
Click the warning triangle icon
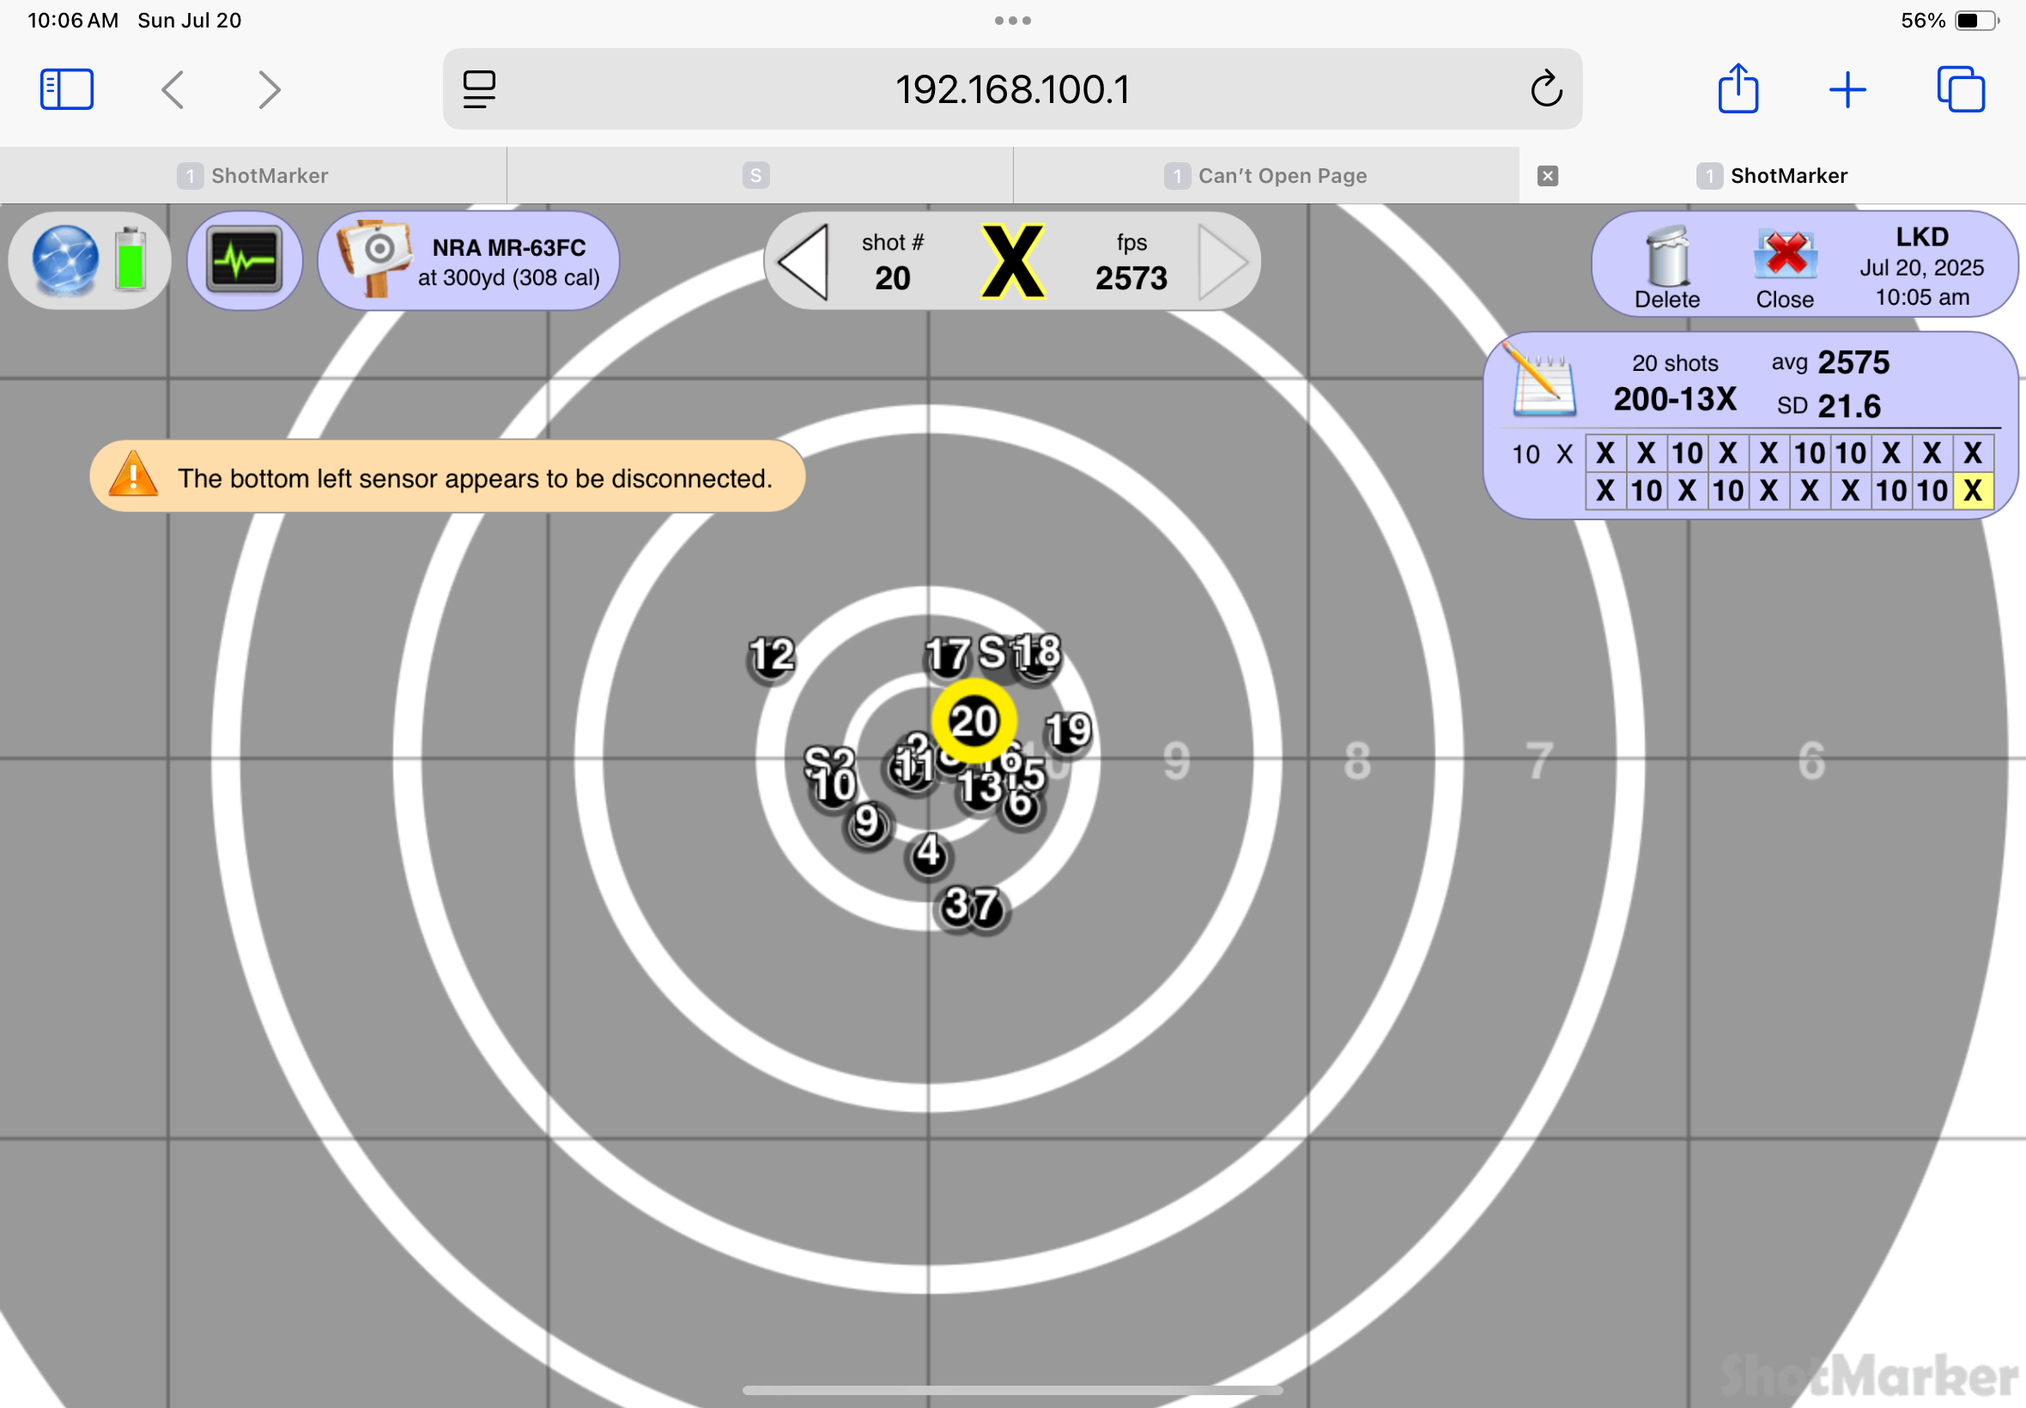click(133, 475)
